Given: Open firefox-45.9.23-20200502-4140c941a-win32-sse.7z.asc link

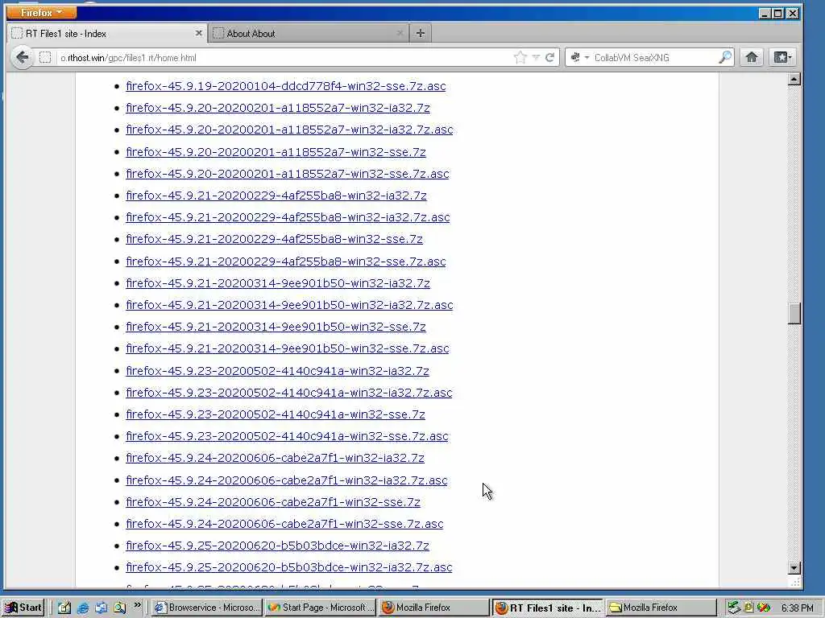Looking at the screenshot, I should [x=288, y=436].
